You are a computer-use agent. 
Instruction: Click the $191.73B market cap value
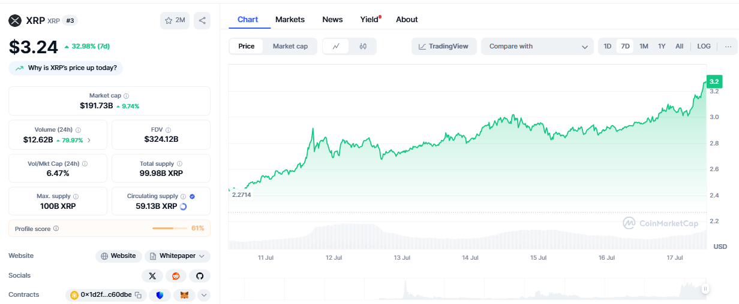[x=97, y=106]
